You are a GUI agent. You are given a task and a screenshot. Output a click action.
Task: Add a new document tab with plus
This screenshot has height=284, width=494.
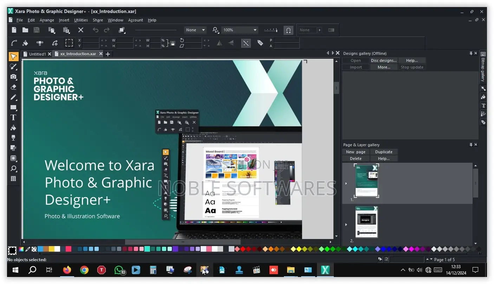point(108,54)
